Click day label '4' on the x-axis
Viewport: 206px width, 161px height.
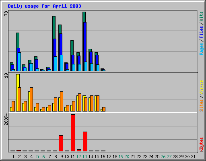pos(31,157)
